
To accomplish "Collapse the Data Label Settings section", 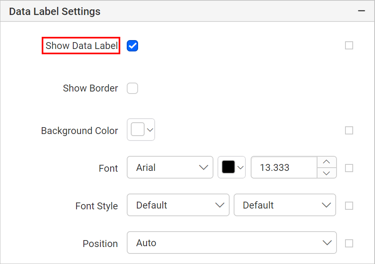I will tap(361, 11).
